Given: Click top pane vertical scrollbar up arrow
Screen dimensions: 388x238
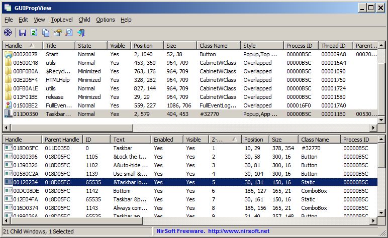Looking at the screenshot, I should (381, 45).
